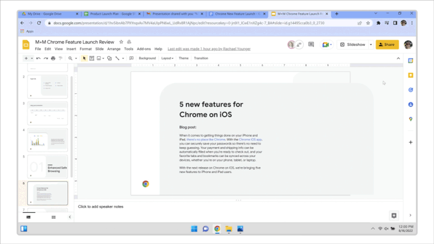Open the line type dropdown arrow

(x=123, y=58)
